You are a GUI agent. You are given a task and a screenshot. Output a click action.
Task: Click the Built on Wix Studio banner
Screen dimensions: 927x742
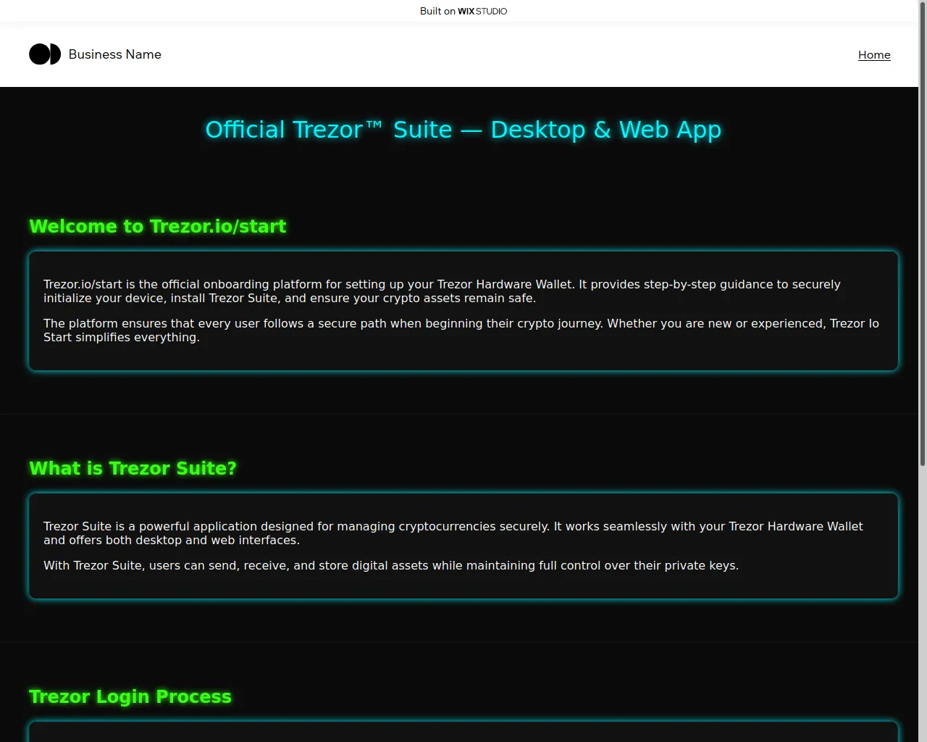463,11
